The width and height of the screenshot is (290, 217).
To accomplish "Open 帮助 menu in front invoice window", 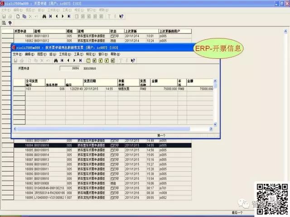I will (115, 54).
